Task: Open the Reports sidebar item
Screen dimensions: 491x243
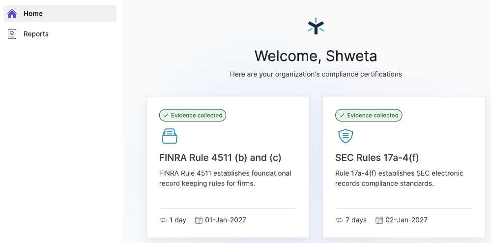Action: [60, 34]
